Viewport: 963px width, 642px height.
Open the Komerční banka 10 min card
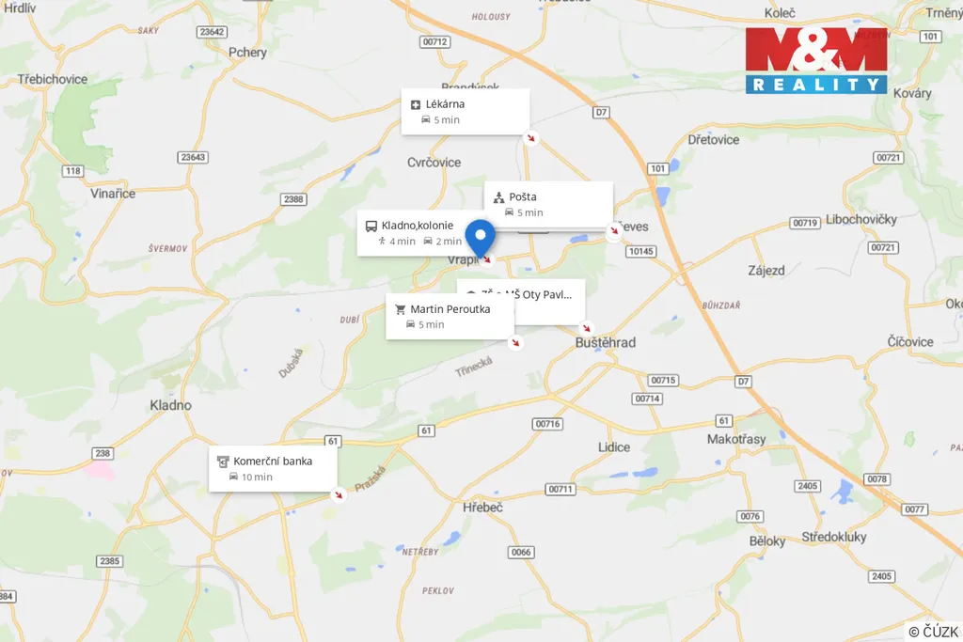pos(273,469)
